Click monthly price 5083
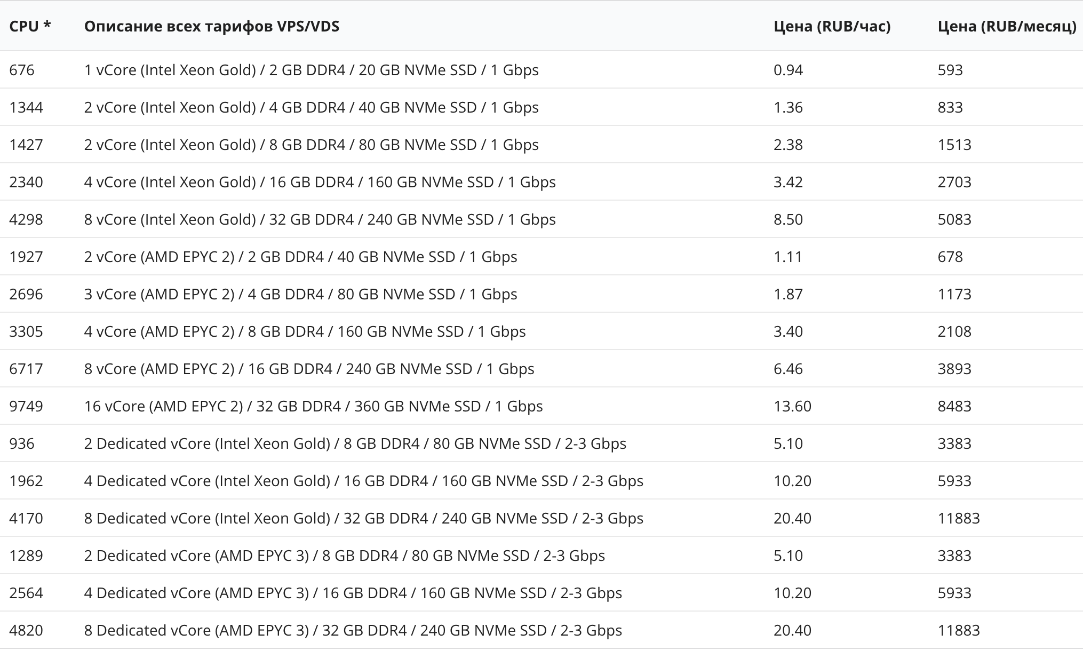 954,219
